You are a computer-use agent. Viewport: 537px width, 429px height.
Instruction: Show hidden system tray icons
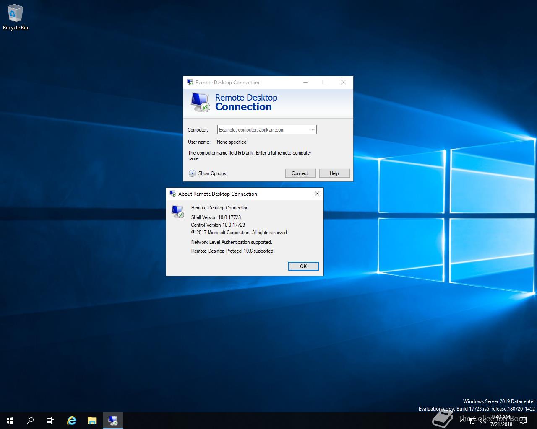[x=463, y=420]
